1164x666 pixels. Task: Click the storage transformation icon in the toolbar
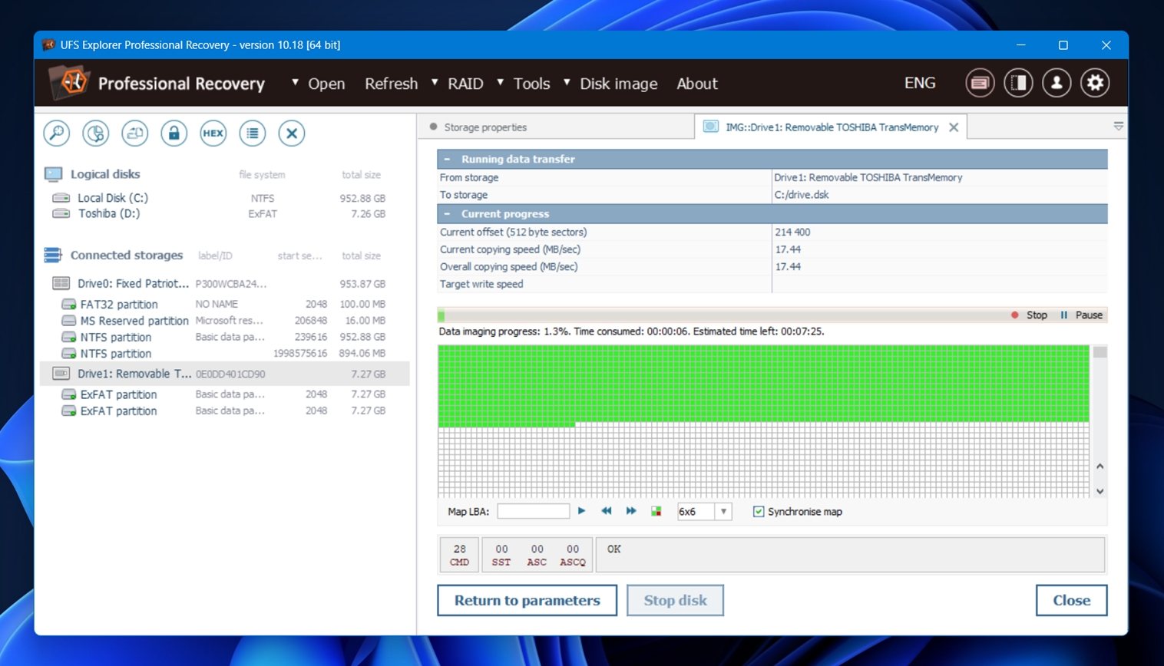(134, 133)
